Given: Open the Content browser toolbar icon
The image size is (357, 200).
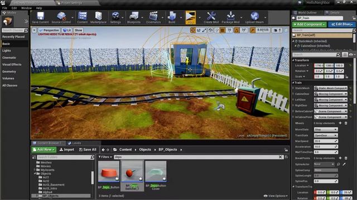Looking at the screenshot, I should point(82,18).
